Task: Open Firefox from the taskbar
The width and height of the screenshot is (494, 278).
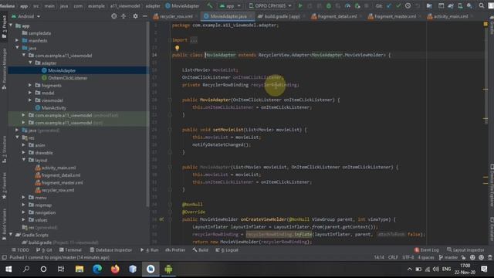Action: pyautogui.click(x=115, y=269)
